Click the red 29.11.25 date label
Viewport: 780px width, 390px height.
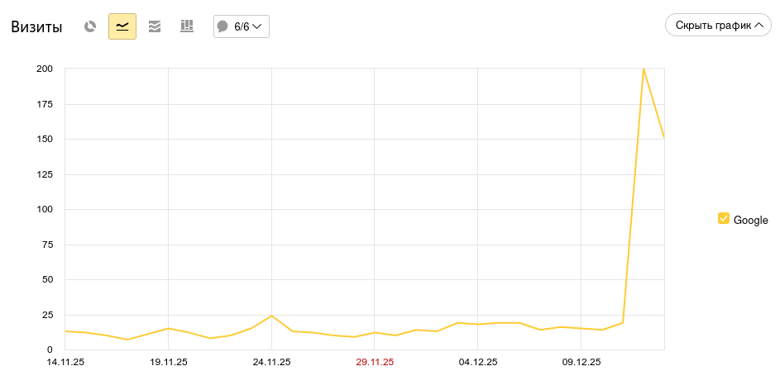(x=375, y=362)
